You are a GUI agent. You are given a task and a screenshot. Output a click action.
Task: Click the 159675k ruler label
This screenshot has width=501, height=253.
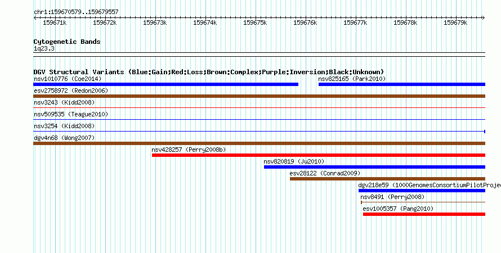click(255, 22)
